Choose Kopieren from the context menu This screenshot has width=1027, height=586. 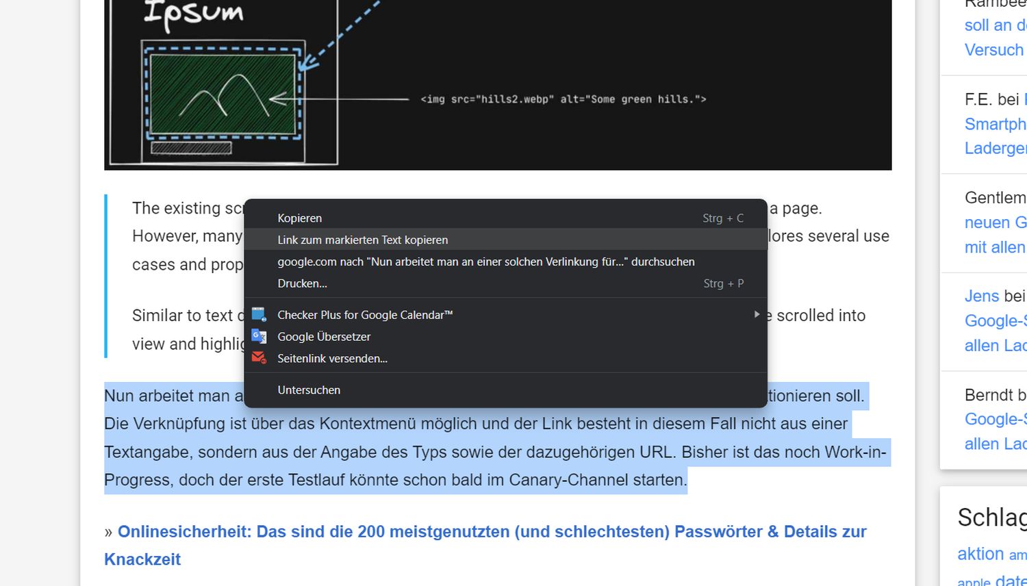point(300,218)
